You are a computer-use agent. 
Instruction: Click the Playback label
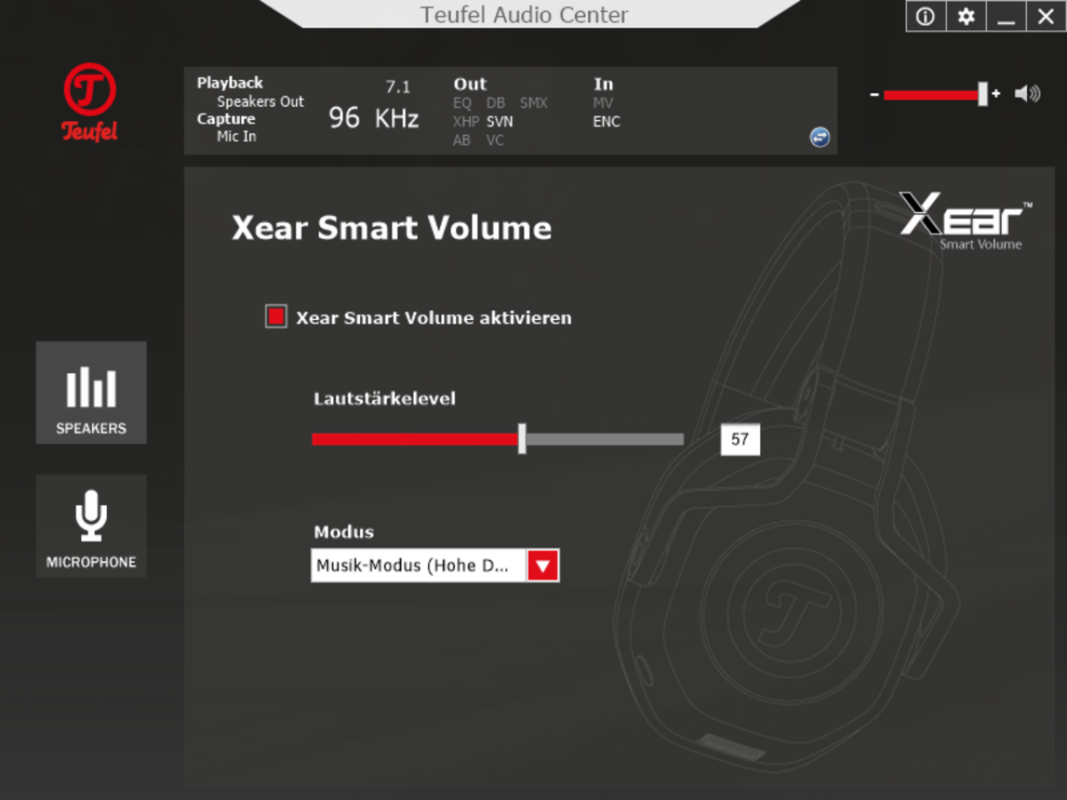click(x=229, y=82)
